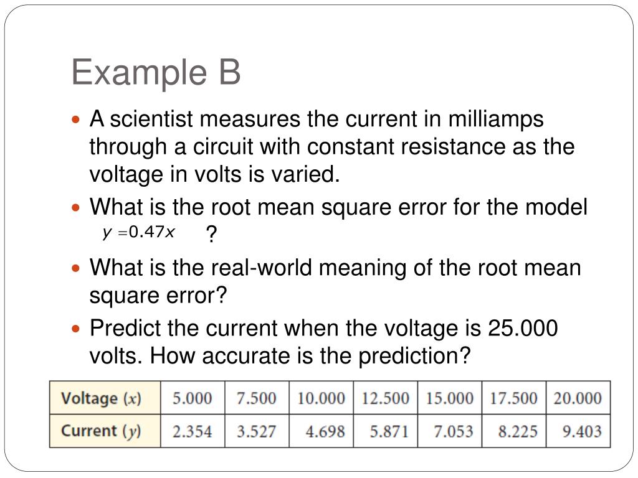Click the equation y = 0.47x

click(139, 232)
